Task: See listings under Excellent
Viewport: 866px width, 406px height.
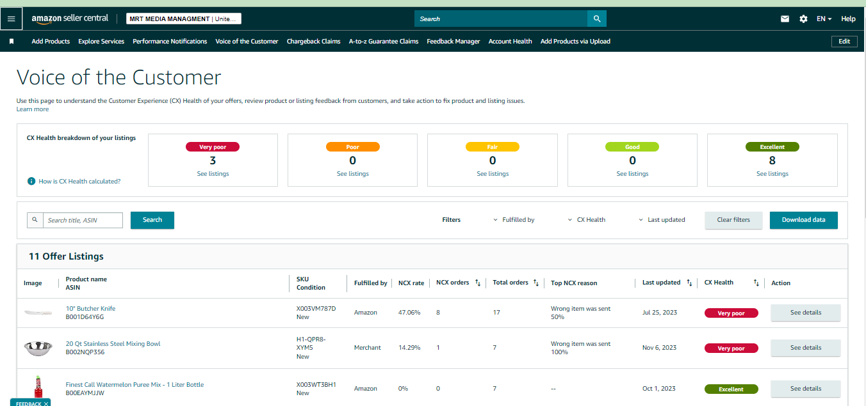Action: point(772,174)
